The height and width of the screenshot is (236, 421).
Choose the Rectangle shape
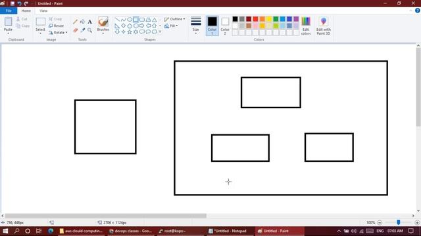[x=136, y=20]
